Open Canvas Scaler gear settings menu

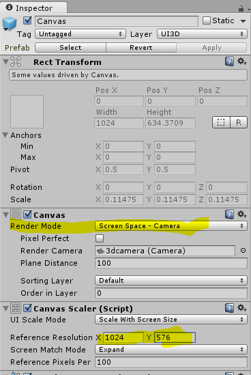241,308
